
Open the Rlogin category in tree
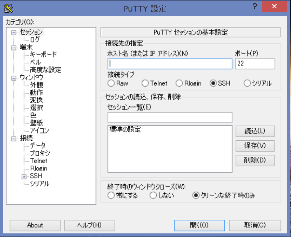pos(39,168)
